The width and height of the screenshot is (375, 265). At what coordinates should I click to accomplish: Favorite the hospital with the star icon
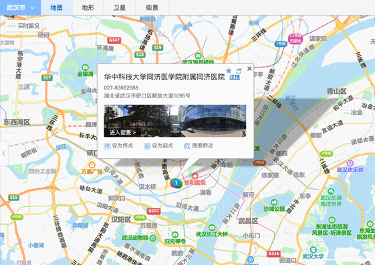pos(229,71)
